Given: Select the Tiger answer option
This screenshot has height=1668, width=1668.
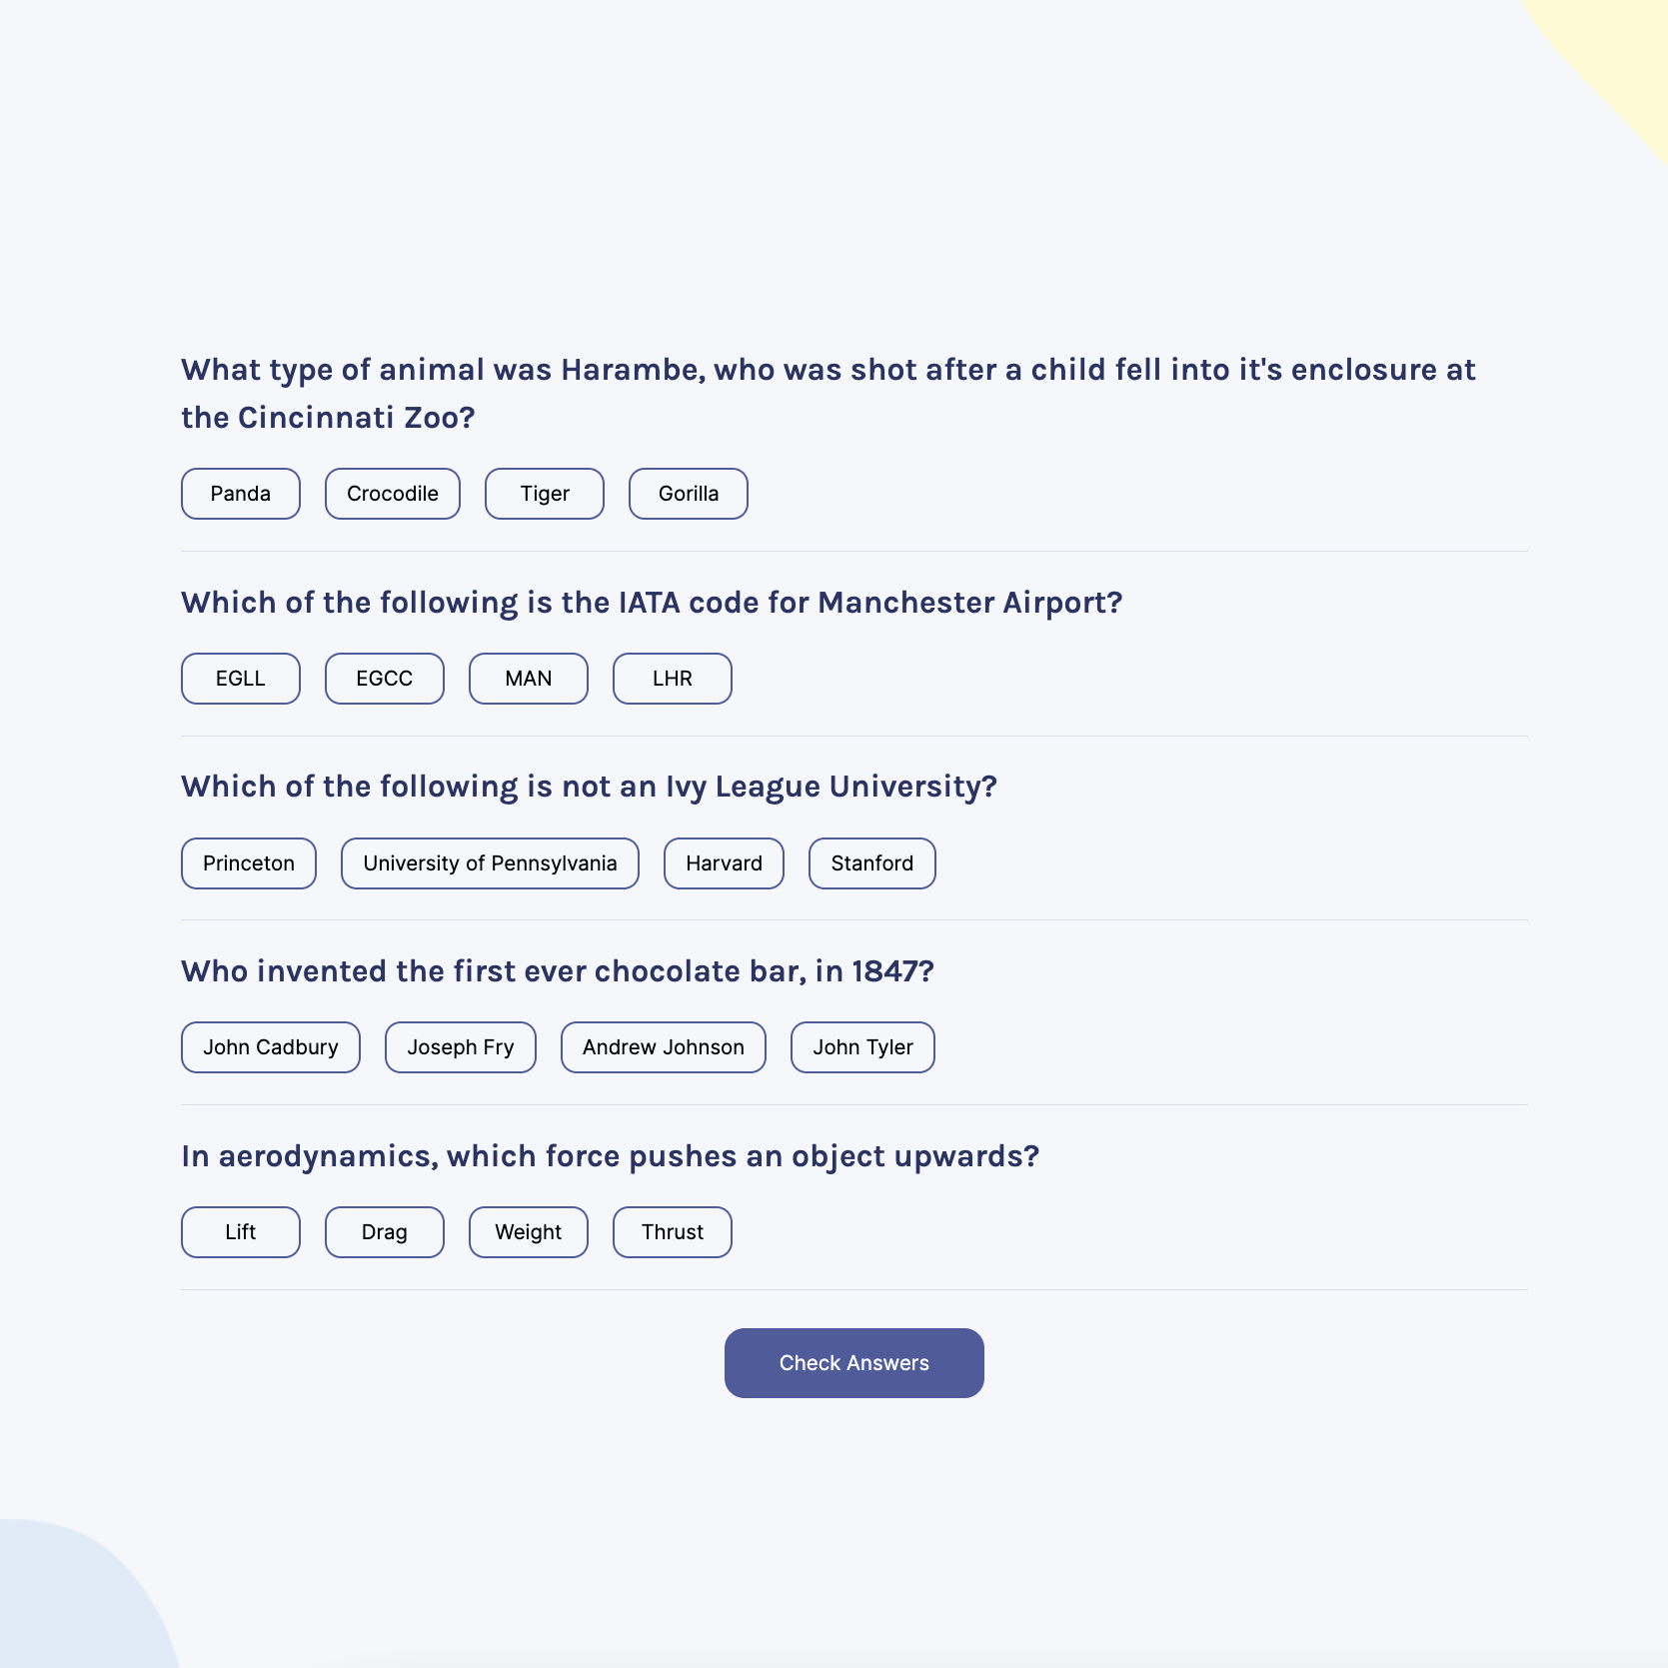Looking at the screenshot, I should (x=544, y=494).
